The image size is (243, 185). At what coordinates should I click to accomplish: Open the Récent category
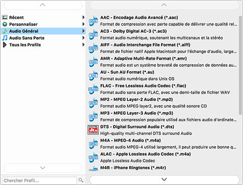(43, 17)
